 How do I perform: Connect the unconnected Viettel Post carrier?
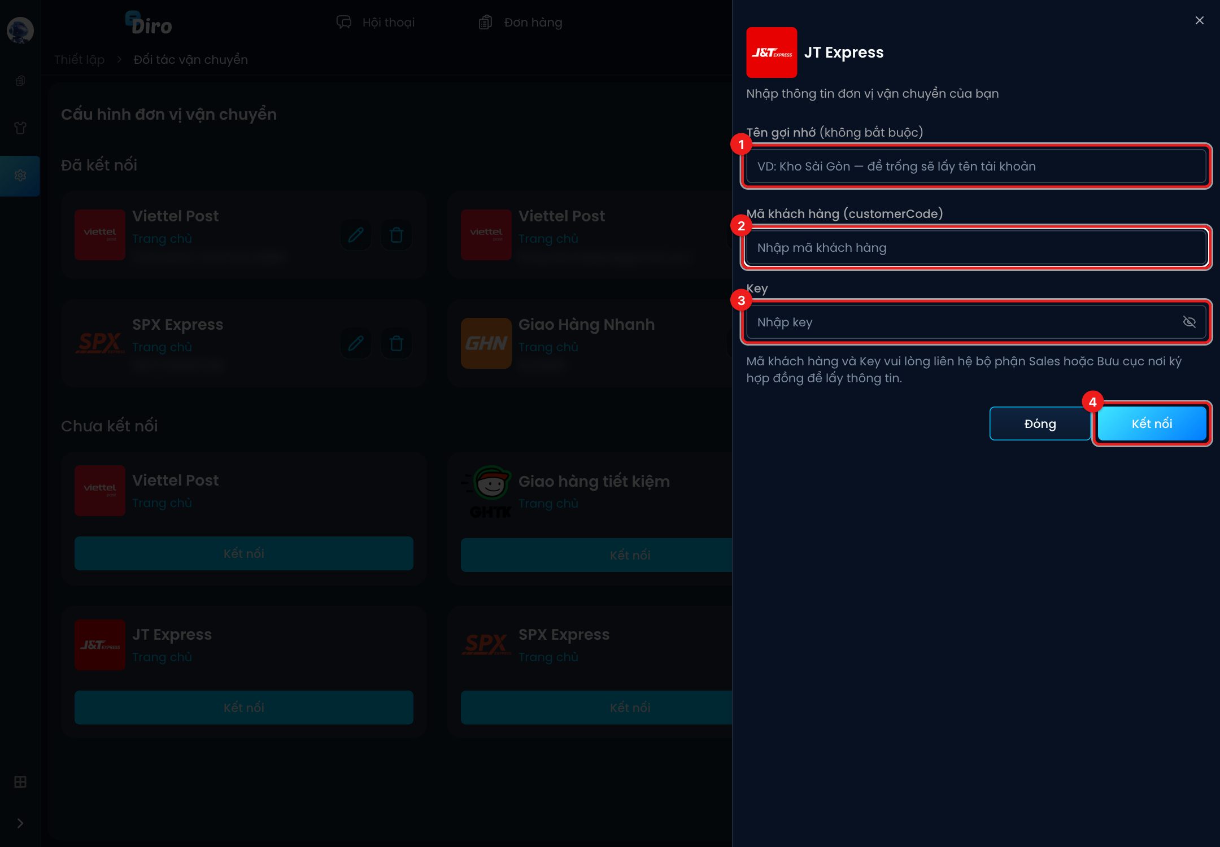tap(244, 553)
